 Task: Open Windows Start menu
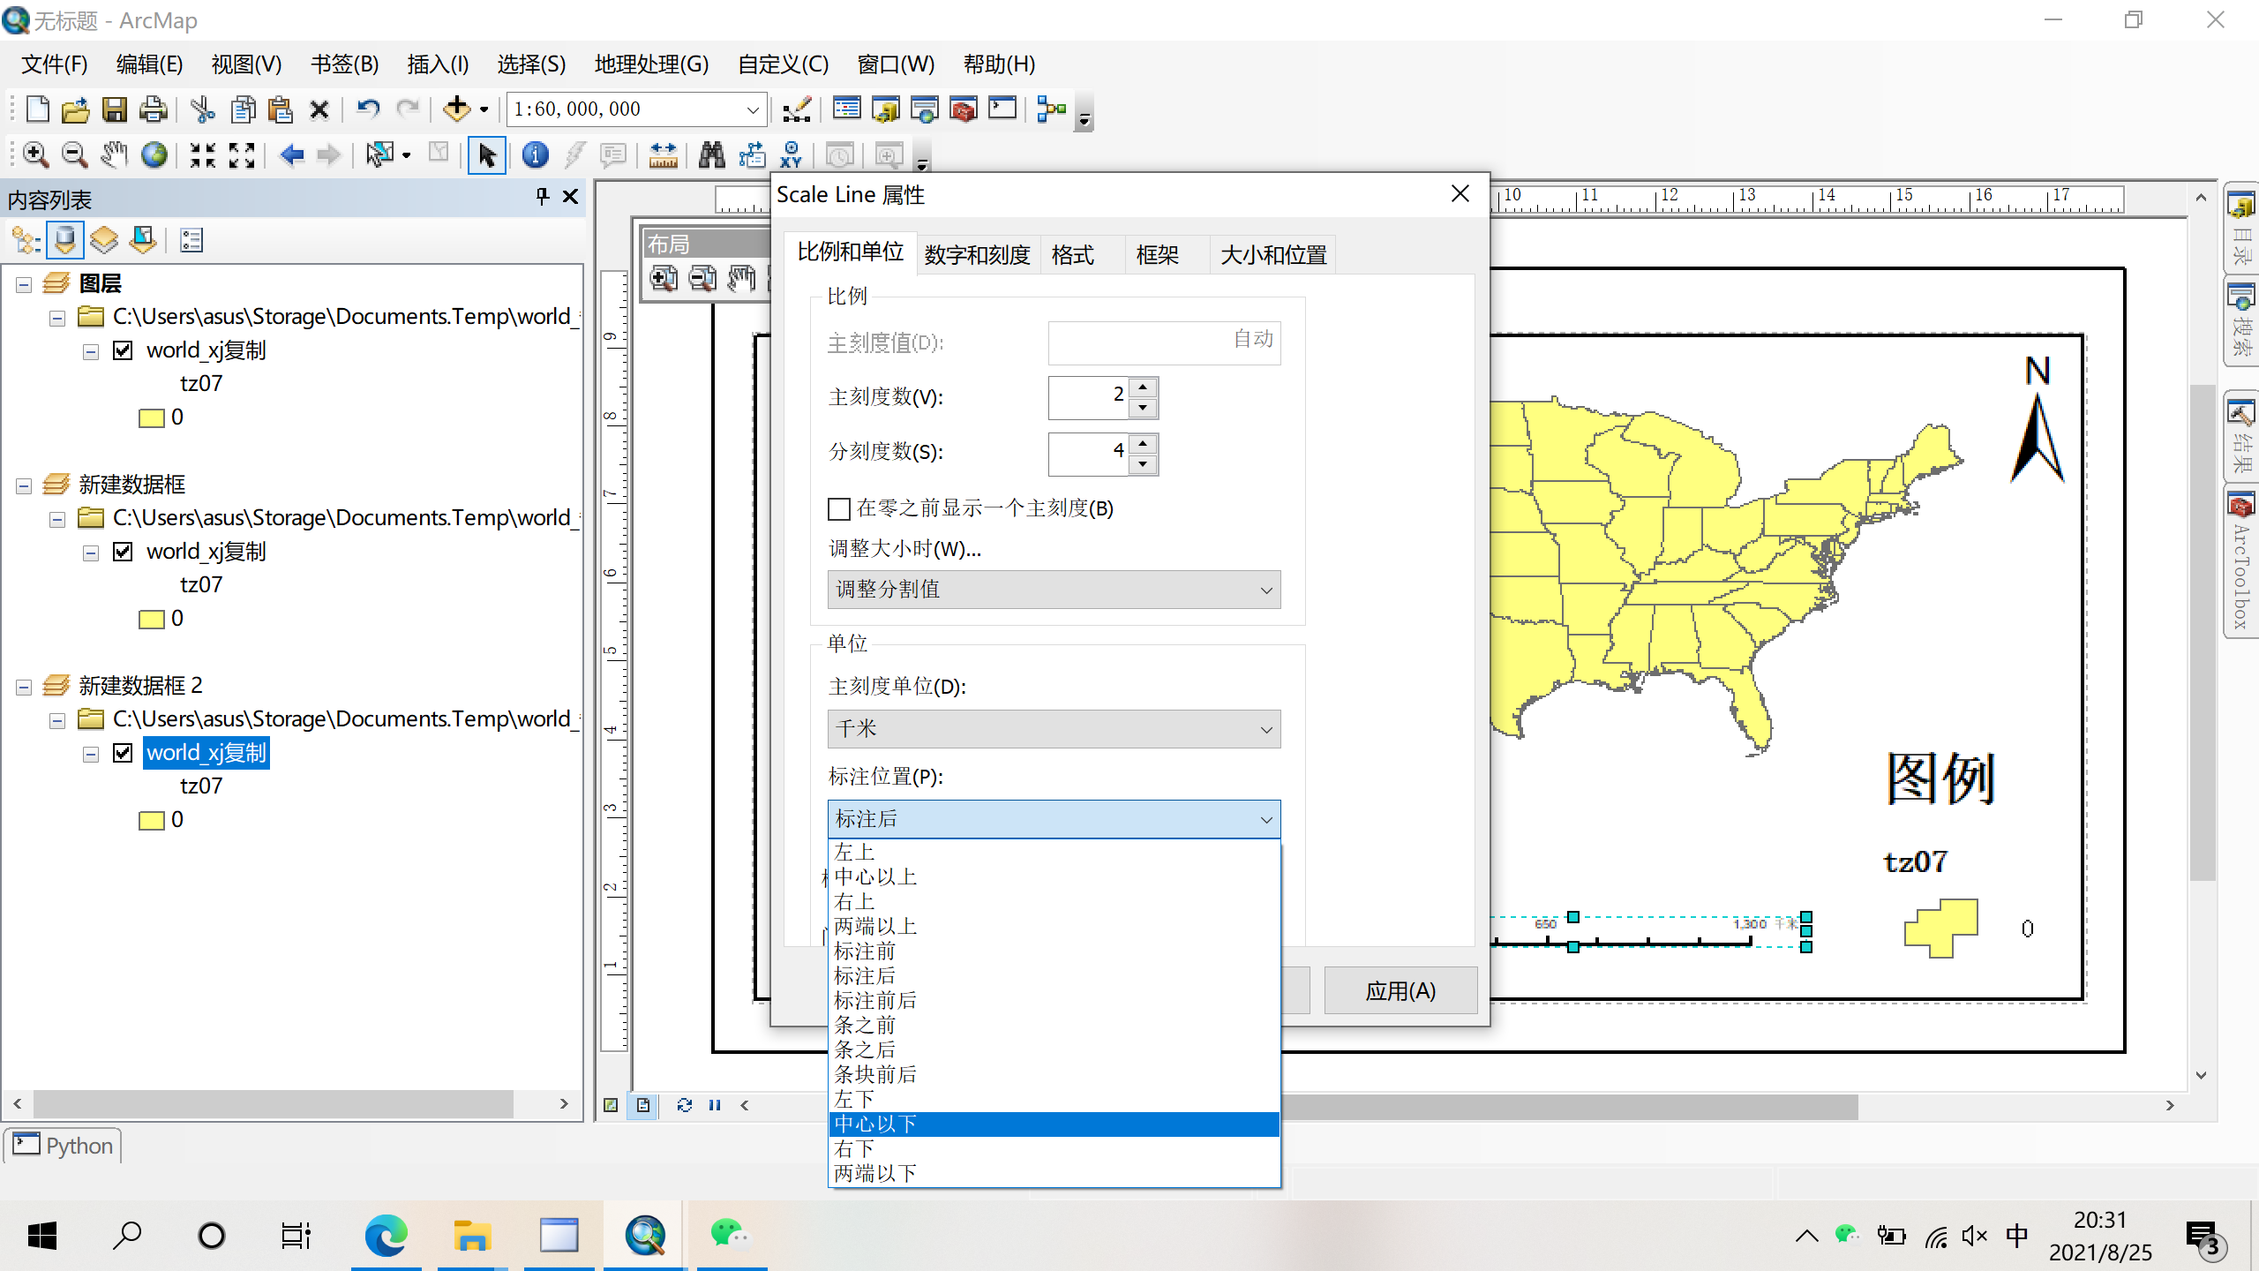[41, 1236]
